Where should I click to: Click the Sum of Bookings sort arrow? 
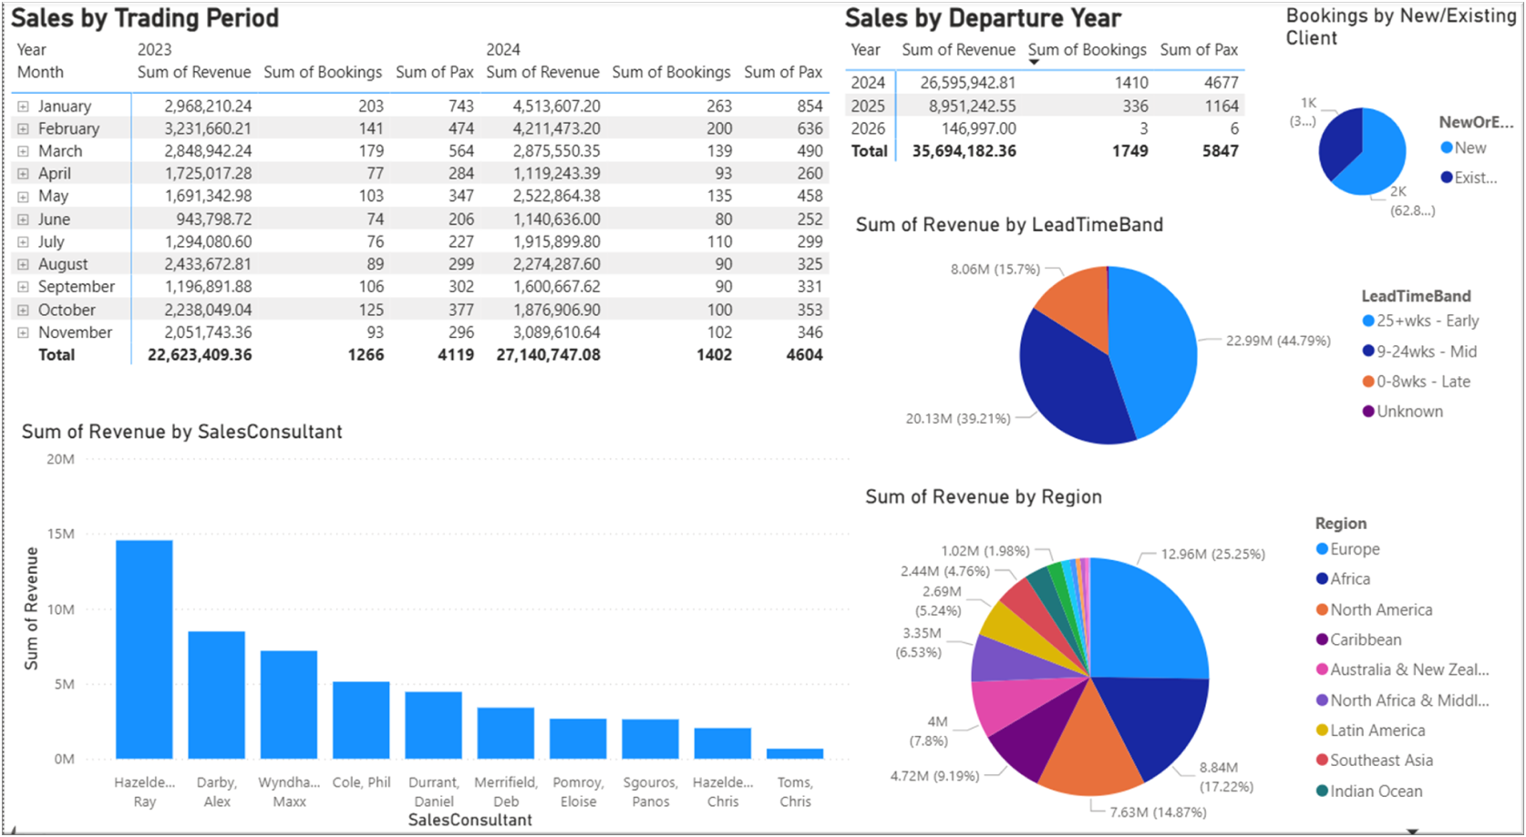click(1034, 62)
